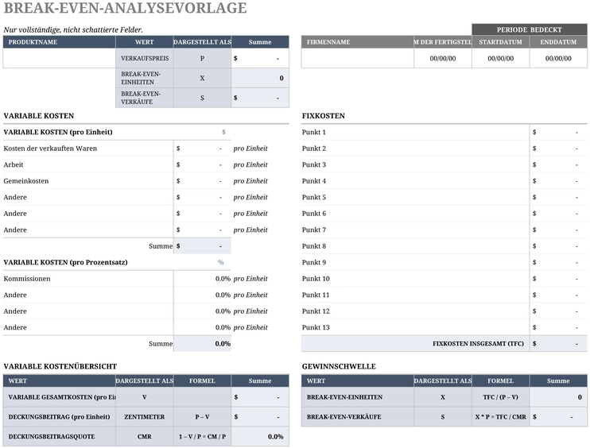Select the Punkt 3 label

pos(314,164)
